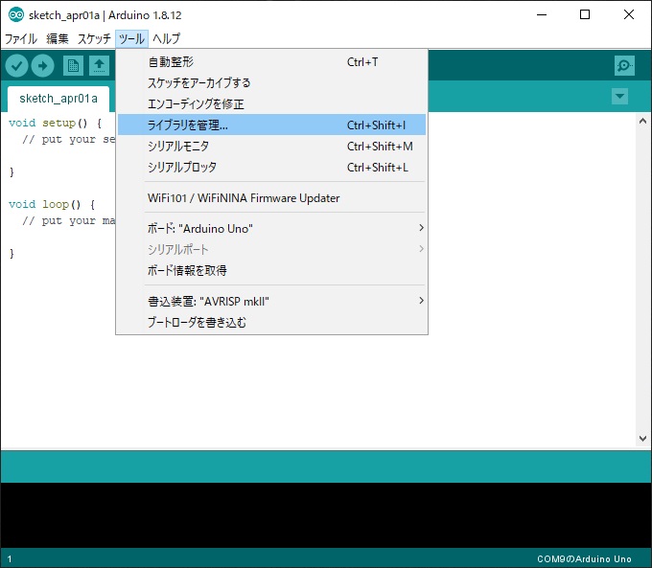Select シリアルモニタ menu entry
Screen dimensions: 652x568
[271, 146]
